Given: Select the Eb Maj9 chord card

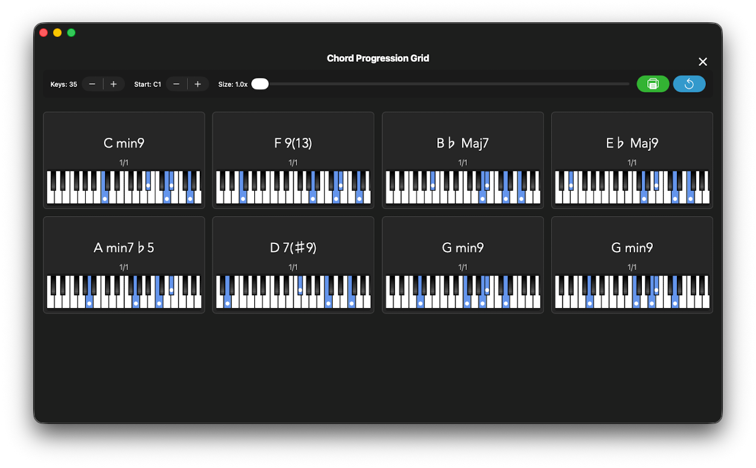Looking at the screenshot, I should coord(632,159).
